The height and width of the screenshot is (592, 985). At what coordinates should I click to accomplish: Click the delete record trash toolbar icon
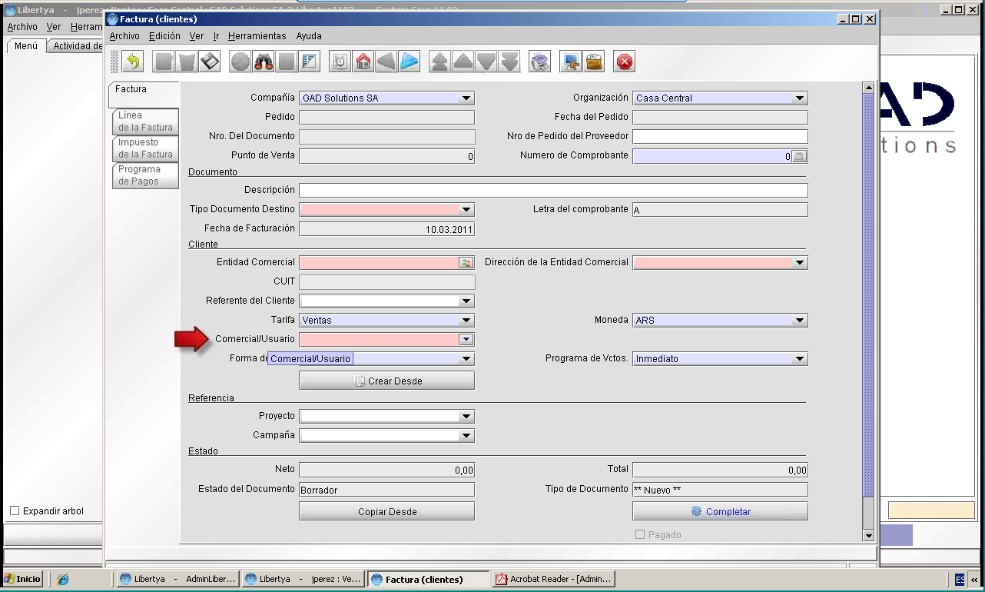187,62
